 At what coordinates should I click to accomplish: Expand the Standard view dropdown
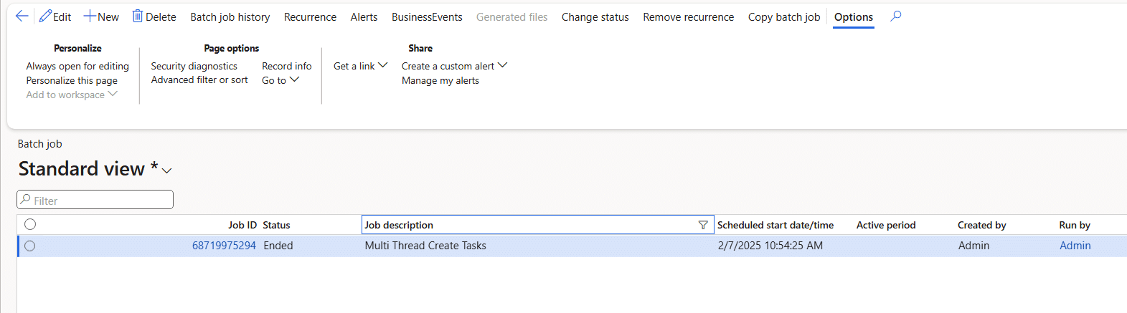tap(167, 170)
